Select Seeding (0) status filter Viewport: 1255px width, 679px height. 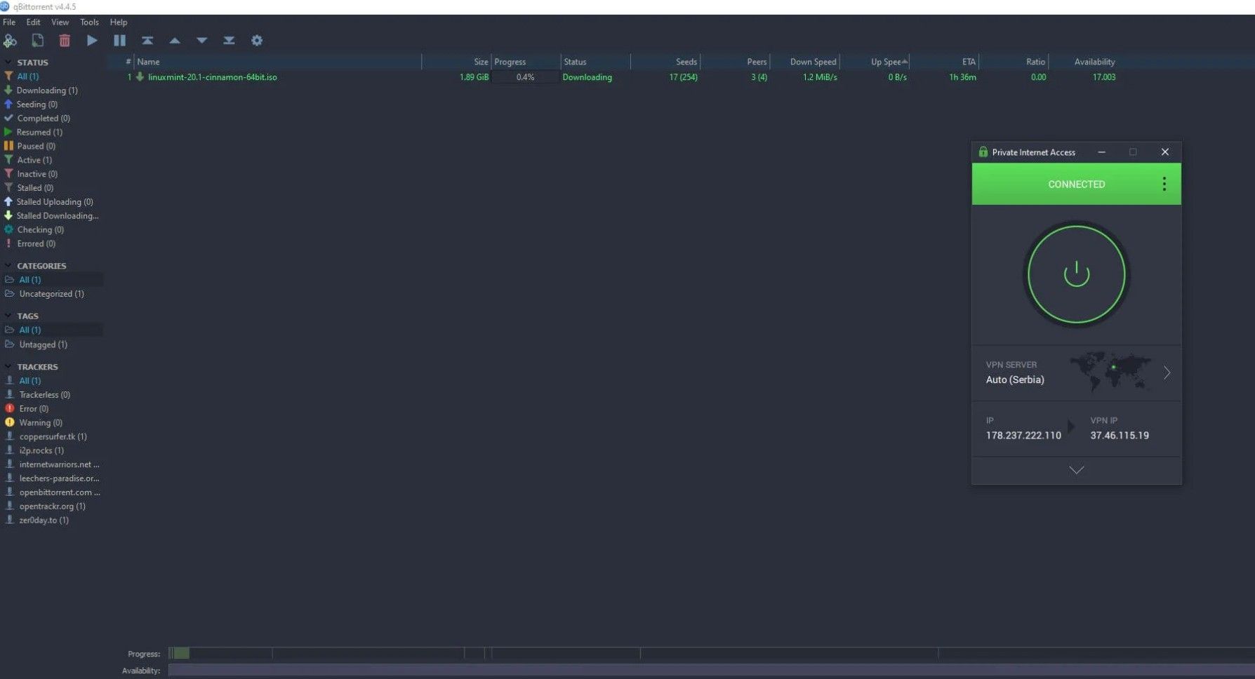point(36,105)
